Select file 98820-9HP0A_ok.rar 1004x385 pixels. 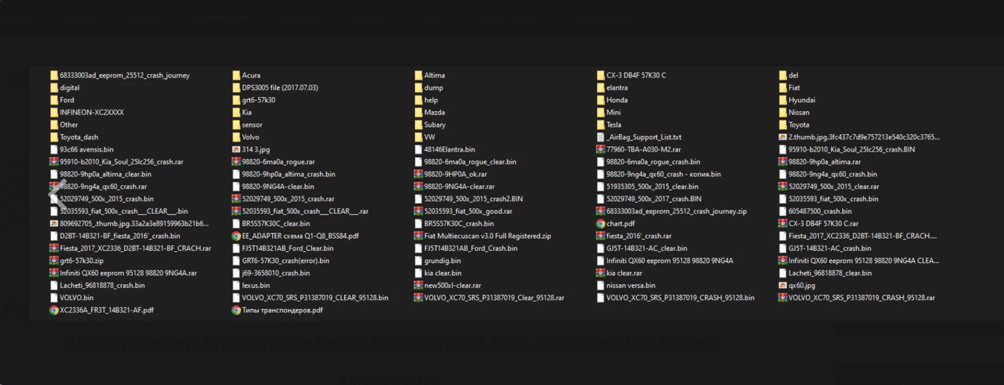tap(455, 174)
